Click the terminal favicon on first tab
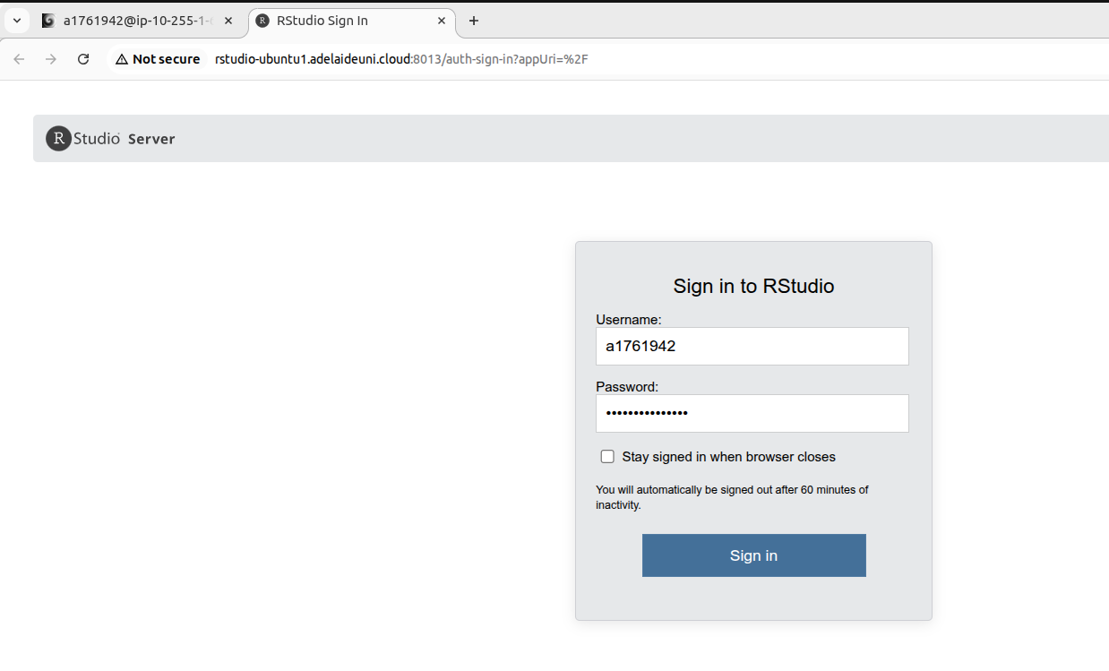 pos(48,21)
